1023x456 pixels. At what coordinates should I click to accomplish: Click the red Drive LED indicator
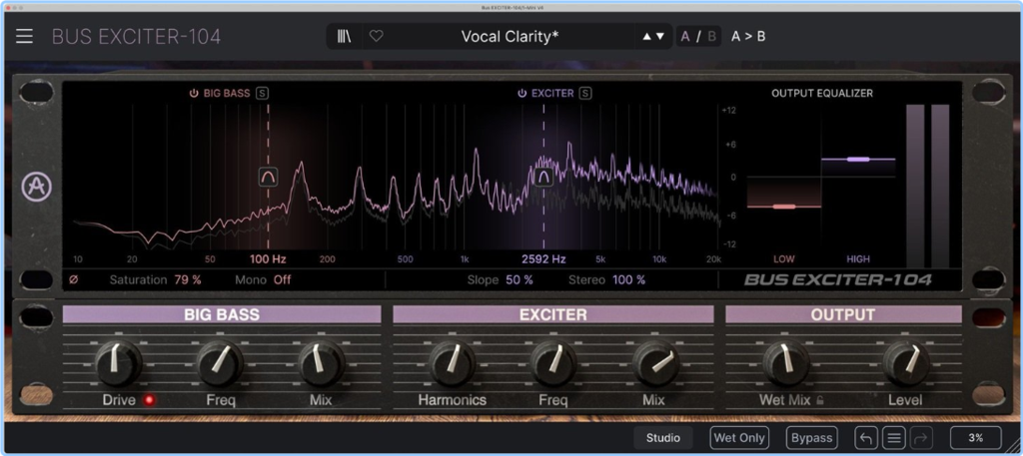(x=150, y=400)
